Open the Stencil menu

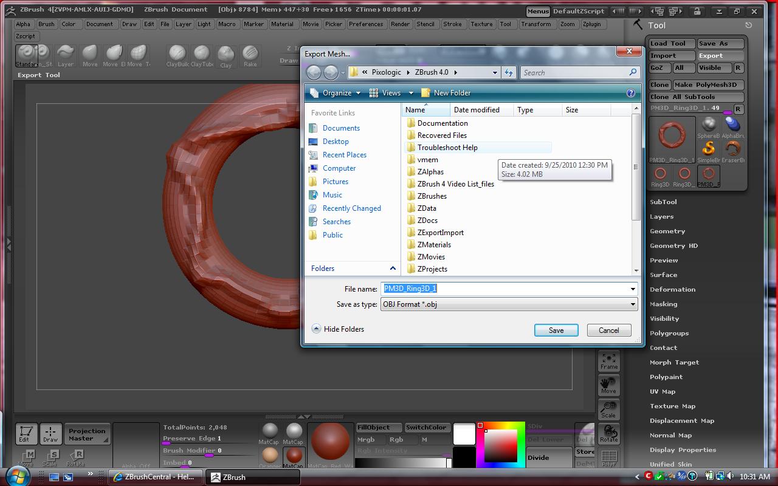click(425, 24)
